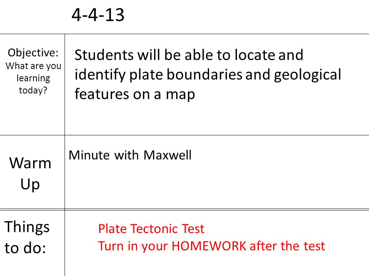Image resolution: width=369 pixels, height=276 pixels.
Task: Click the word 'Up' under Warm
Action: point(30,184)
